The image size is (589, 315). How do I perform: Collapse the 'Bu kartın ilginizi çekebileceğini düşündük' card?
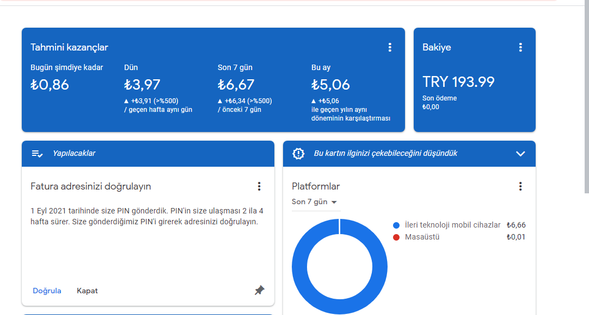click(520, 154)
